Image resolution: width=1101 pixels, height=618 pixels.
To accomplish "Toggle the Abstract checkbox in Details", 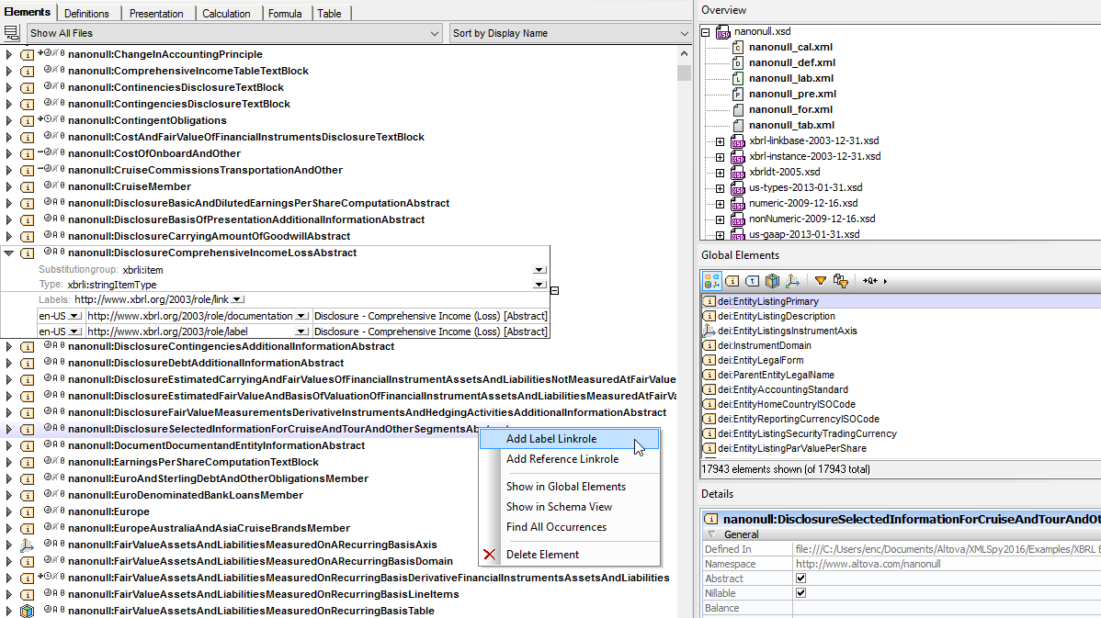I will (800, 578).
